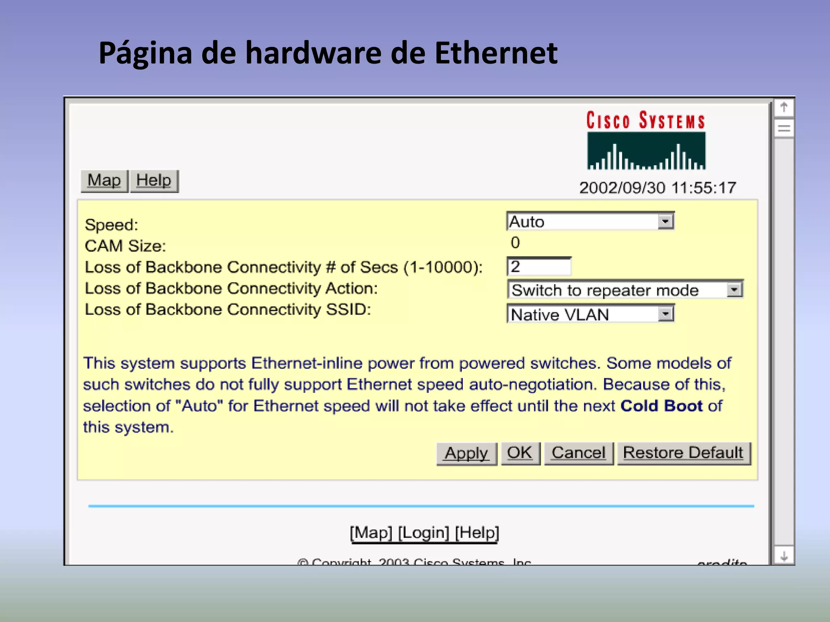This screenshot has width=830, height=622.
Task: Click the Restore Default button
Action: 684,453
